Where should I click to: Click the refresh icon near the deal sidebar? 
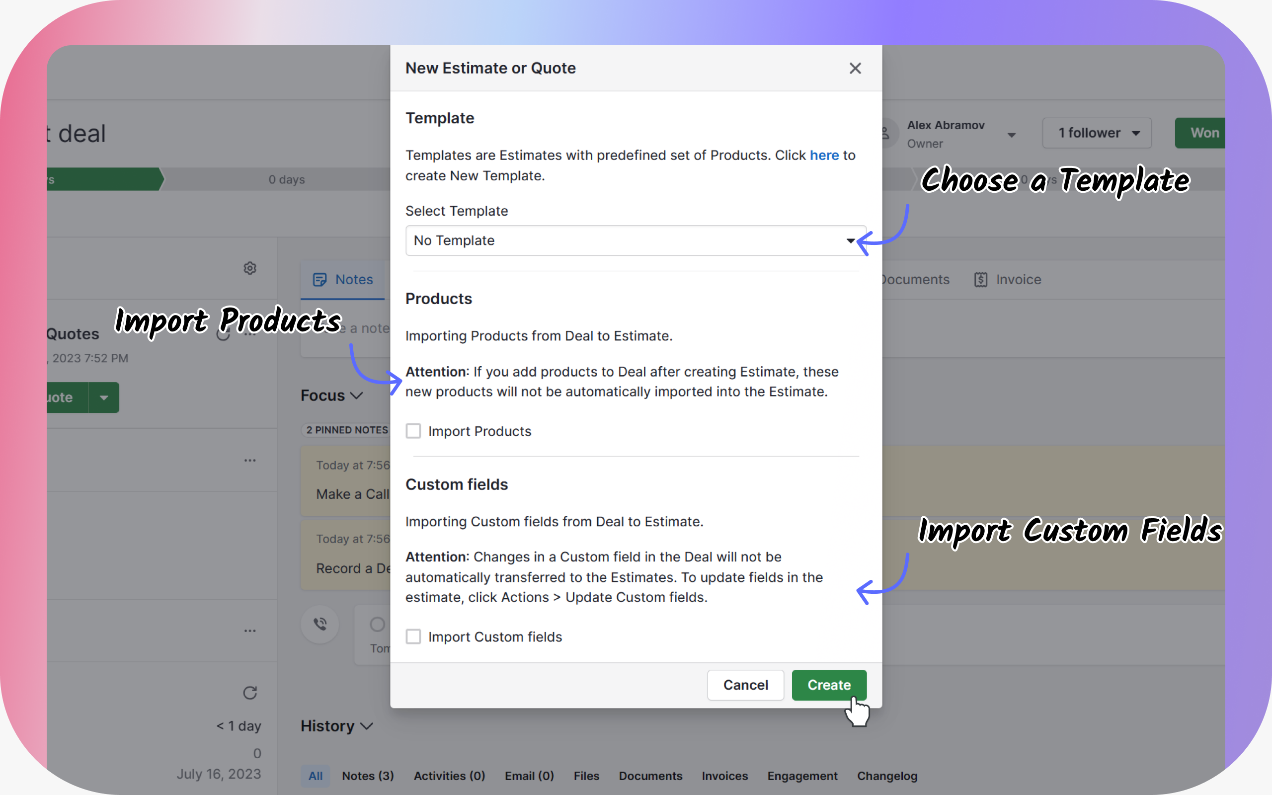[250, 693]
